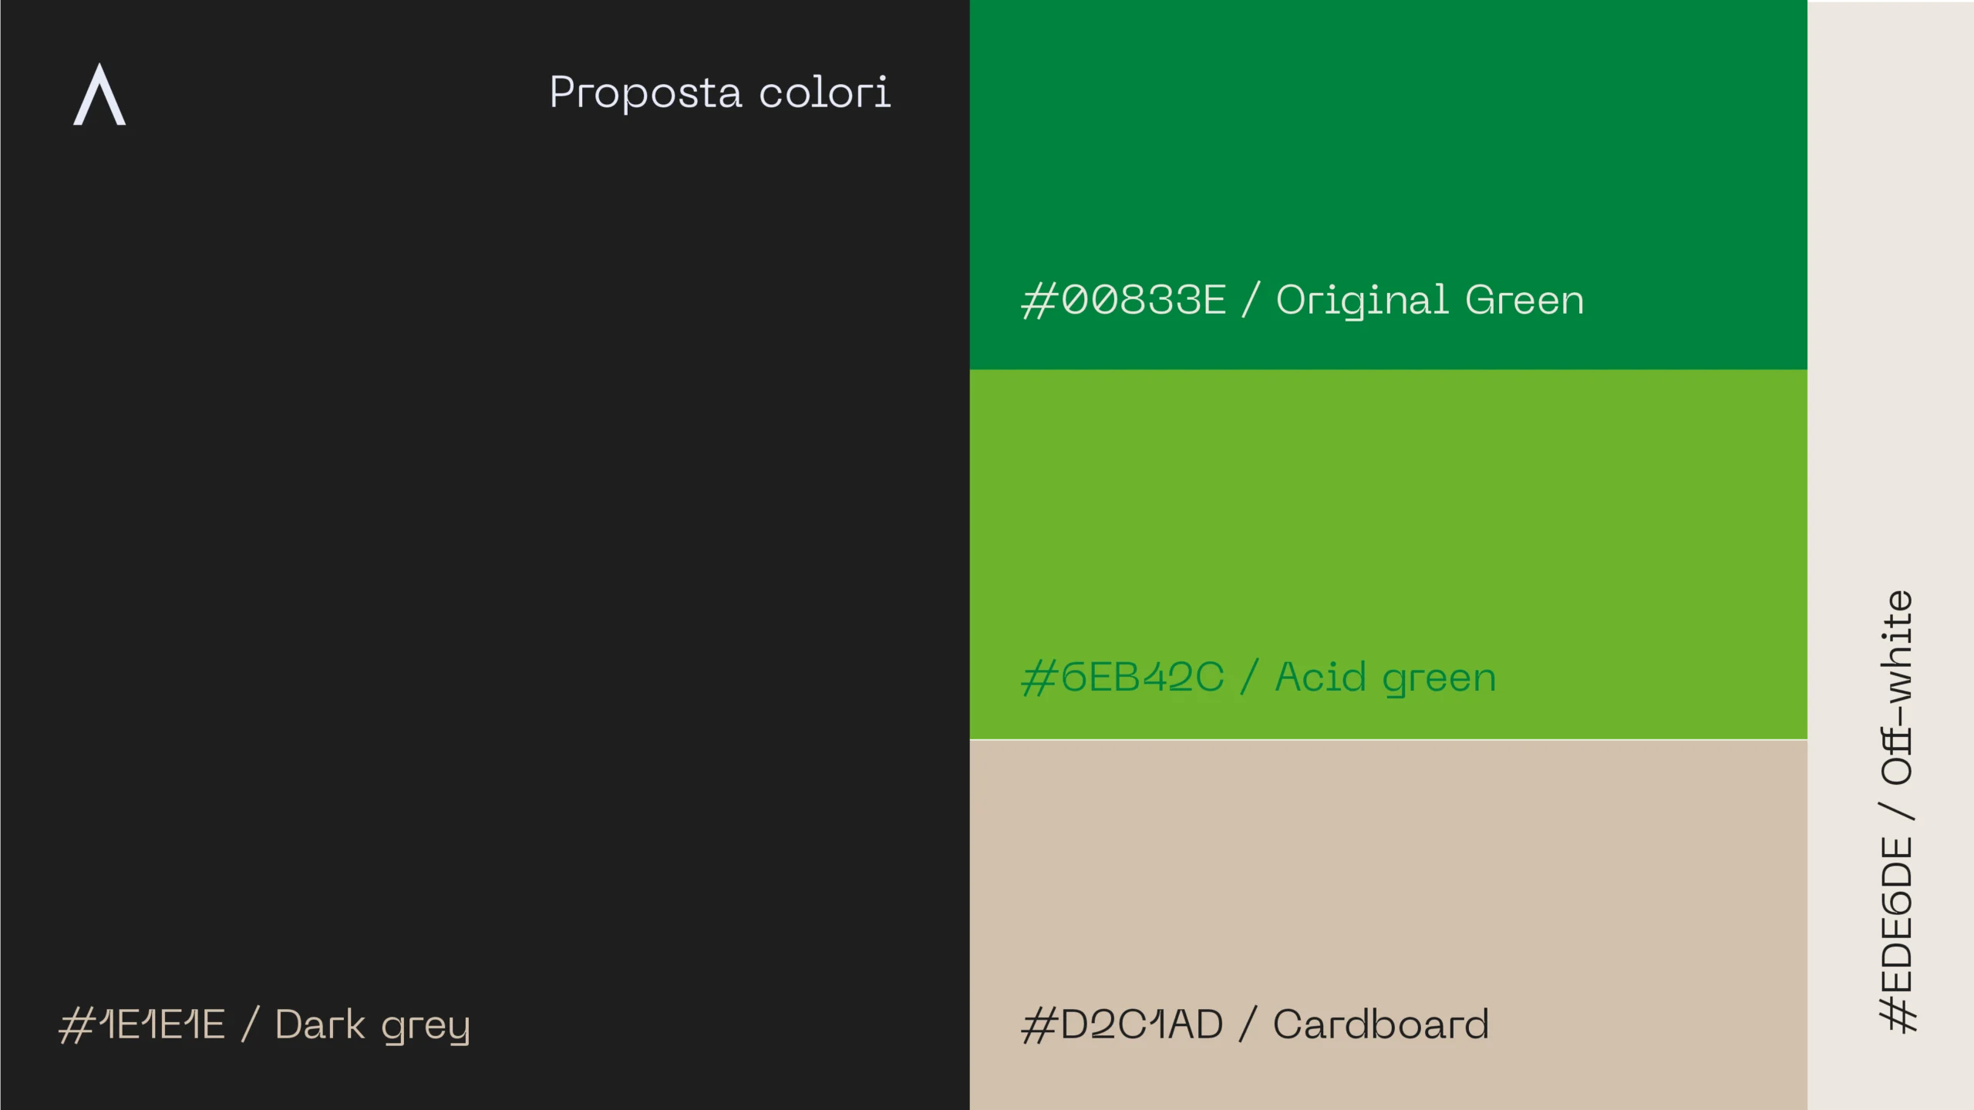
Task: Click the Dark grey background panel
Action: pos(484,555)
